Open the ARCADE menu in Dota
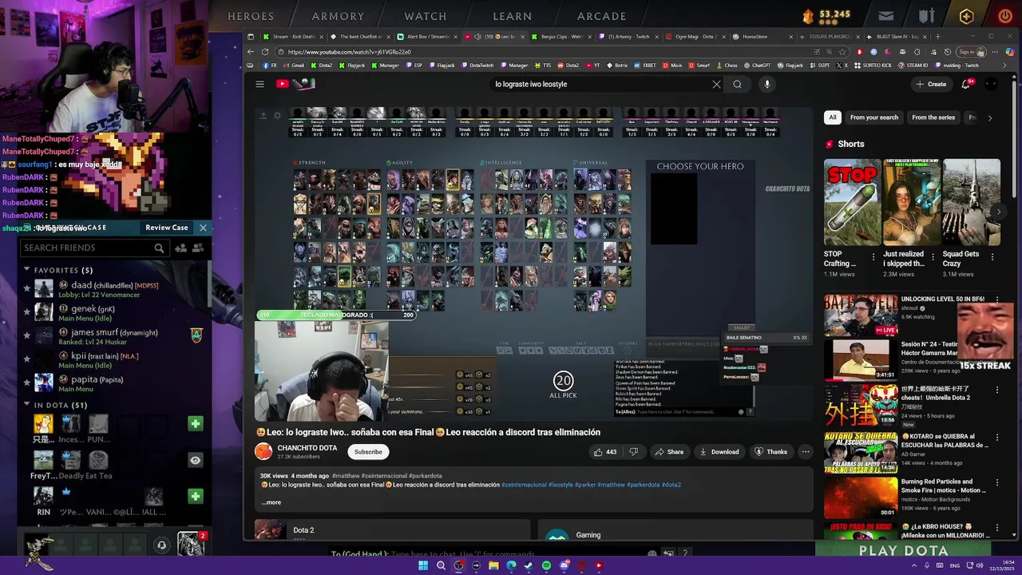1022x575 pixels. click(x=602, y=16)
